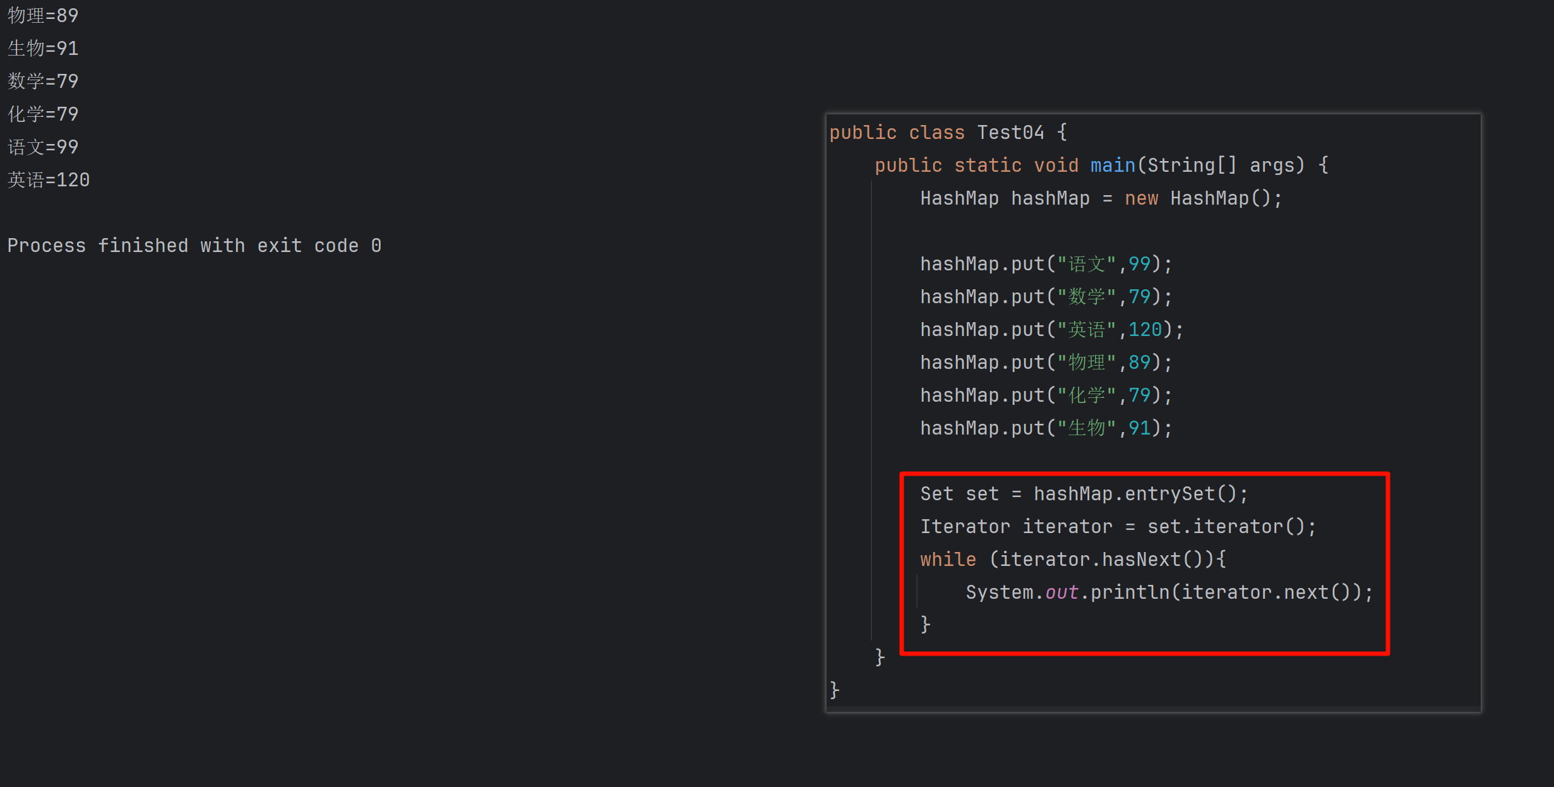
Task: Click the hashMap.entrySet() line
Action: 1084,494
